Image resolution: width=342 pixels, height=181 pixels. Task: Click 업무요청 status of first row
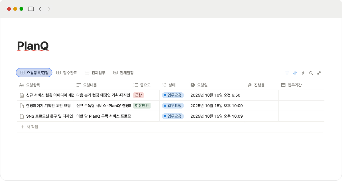click(x=173, y=95)
